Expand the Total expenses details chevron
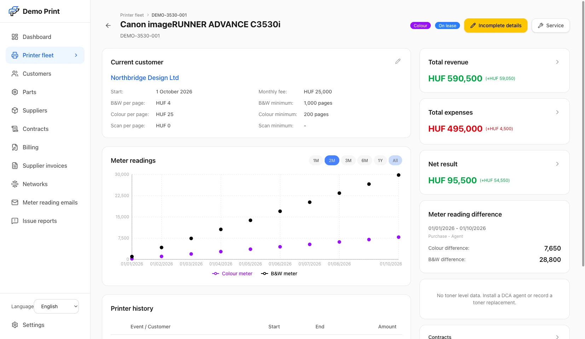 click(x=557, y=112)
